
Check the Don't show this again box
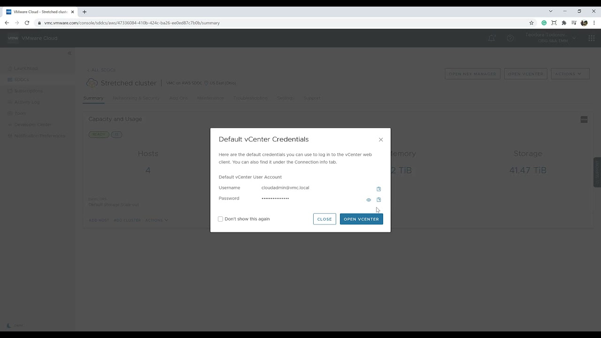pyautogui.click(x=221, y=219)
